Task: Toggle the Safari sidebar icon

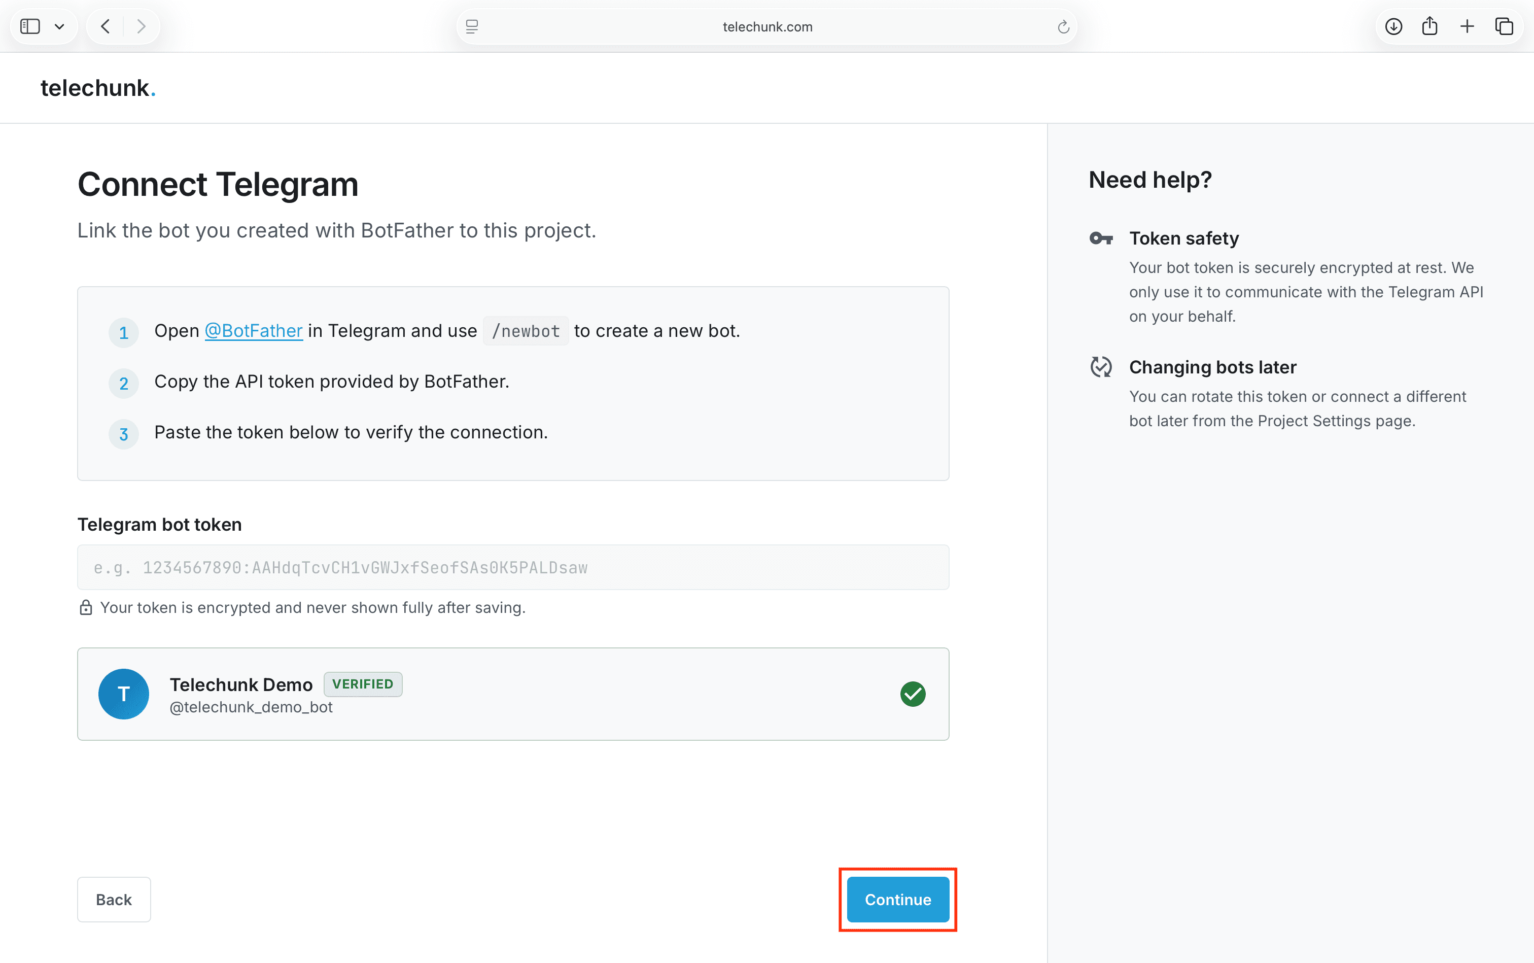Action: [x=30, y=26]
